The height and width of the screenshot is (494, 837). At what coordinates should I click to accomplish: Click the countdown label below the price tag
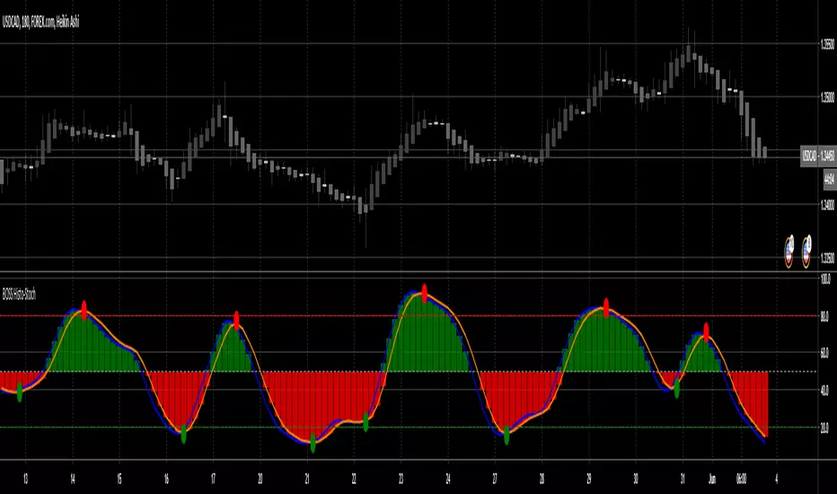tap(830, 179)
